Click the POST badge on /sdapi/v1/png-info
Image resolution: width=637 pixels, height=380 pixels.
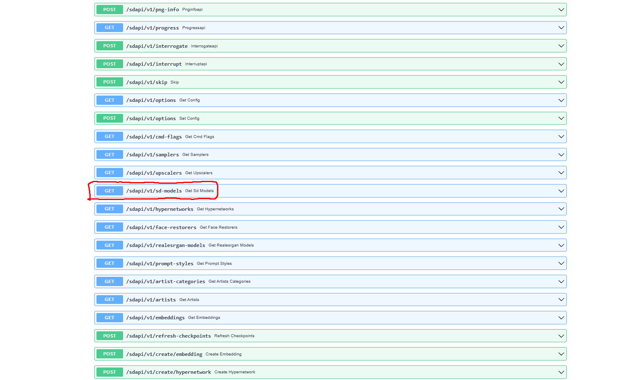click(x=109, y=9)
